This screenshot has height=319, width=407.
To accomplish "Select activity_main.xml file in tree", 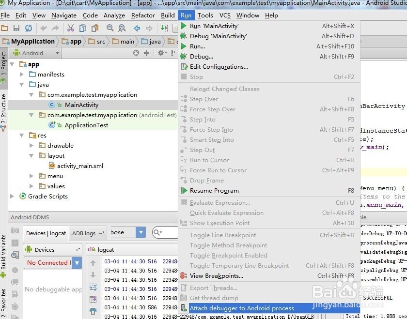I will (80, 166).
